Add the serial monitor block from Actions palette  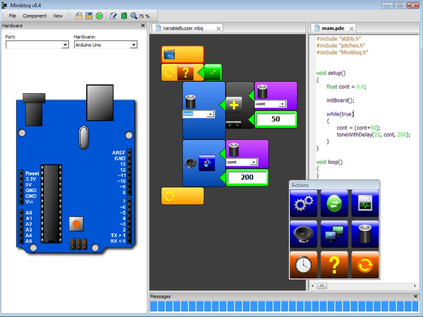click(365, 203)
